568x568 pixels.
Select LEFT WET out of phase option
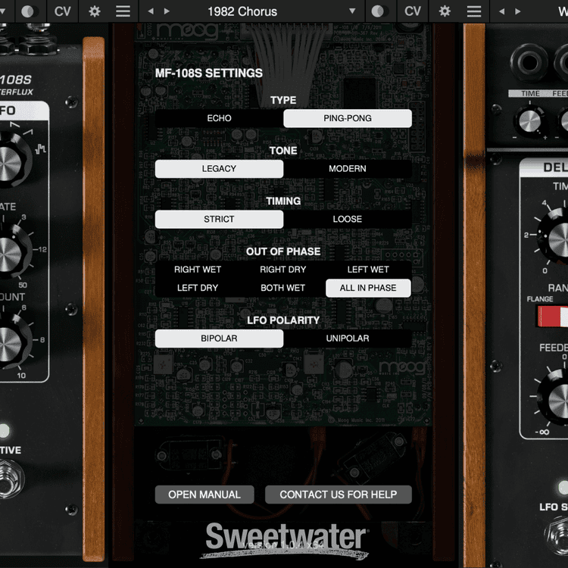tap(368, 270)
